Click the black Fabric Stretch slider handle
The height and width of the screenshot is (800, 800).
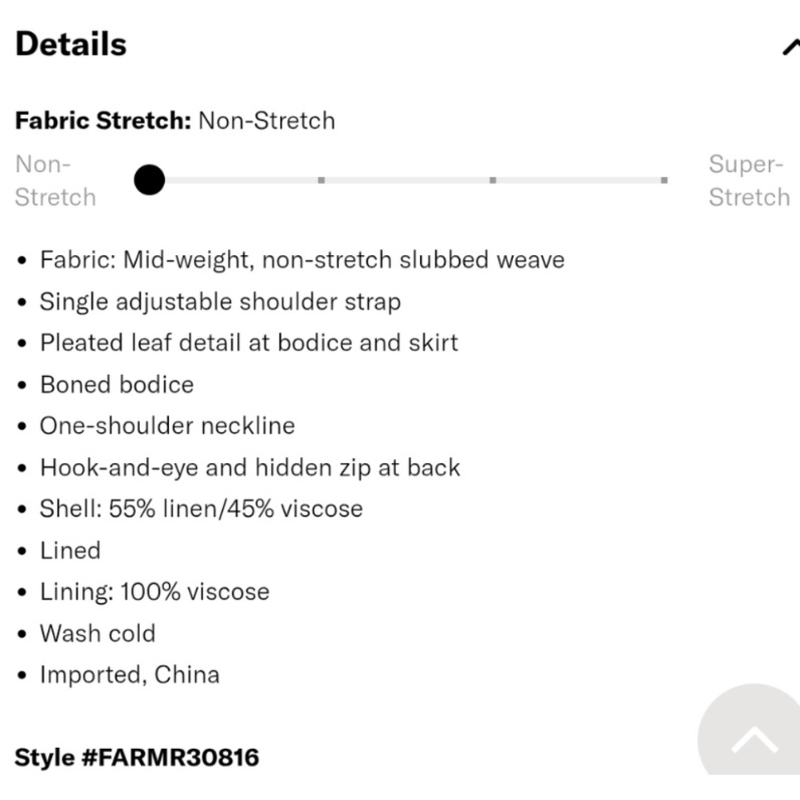pos(150,180)
